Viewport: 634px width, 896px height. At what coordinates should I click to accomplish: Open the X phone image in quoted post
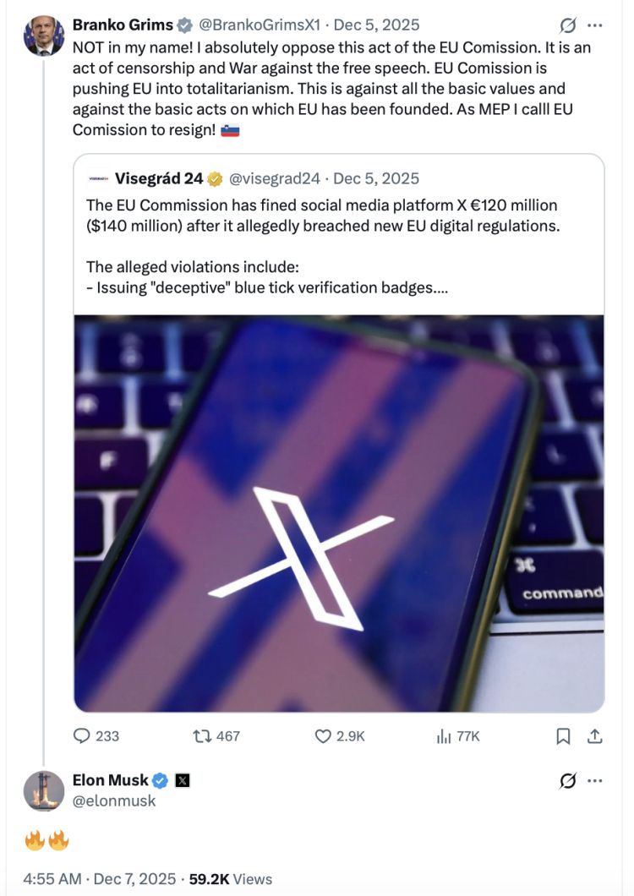tap(339, 513)
